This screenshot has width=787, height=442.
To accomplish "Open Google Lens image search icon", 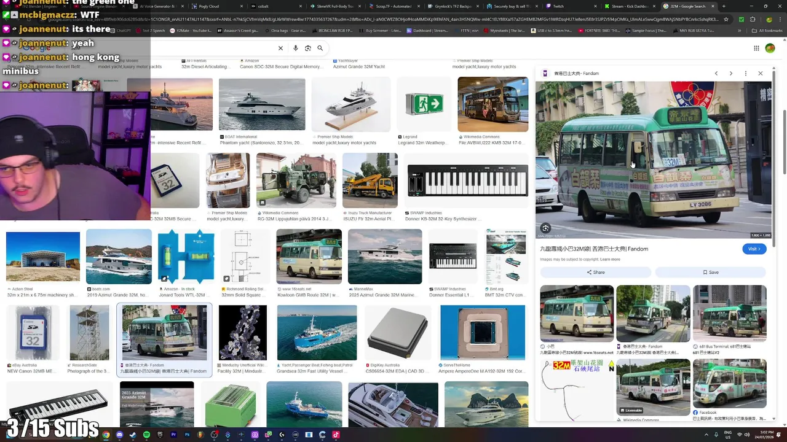I will [308, 48].
